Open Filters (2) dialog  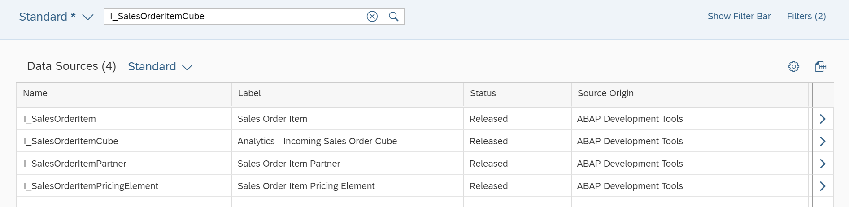tap(806, 16)
